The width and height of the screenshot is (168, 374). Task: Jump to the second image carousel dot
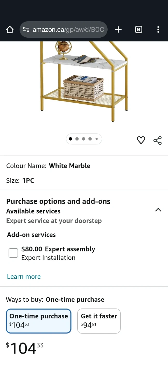77,139
